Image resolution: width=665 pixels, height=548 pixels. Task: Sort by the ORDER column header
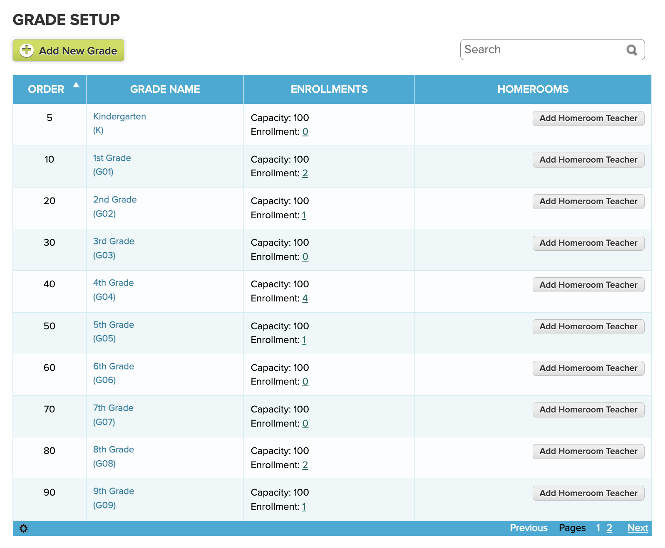[x=50, y=89]
